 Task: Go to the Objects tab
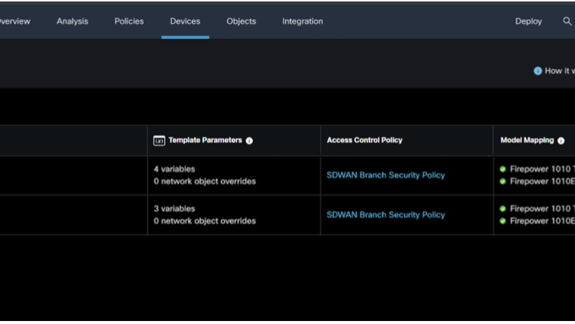pyautogui.click(x=241, y=21)
